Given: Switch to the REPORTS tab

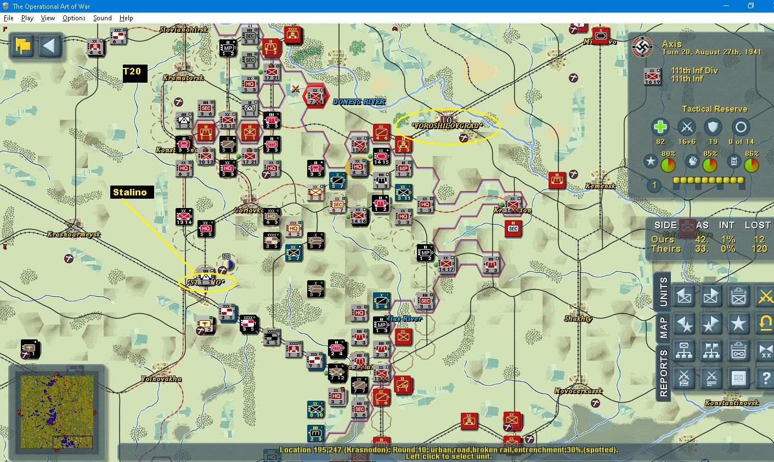Looking at the screenshot, I should (x=663, y=373).
